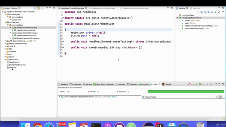Click Collapse All icon in Project Explorer
The height and width of the screenshot is (127, 226).
coord(35,8)
